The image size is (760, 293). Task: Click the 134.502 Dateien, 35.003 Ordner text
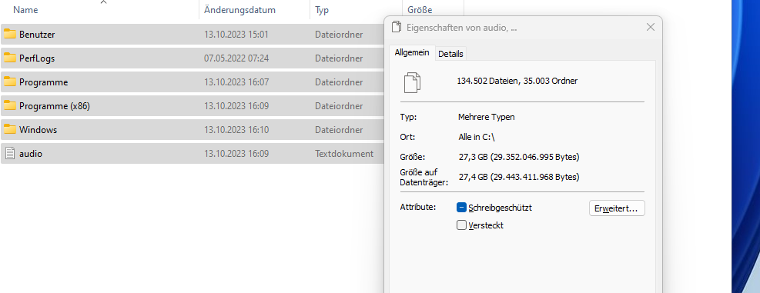coord(517,81)
